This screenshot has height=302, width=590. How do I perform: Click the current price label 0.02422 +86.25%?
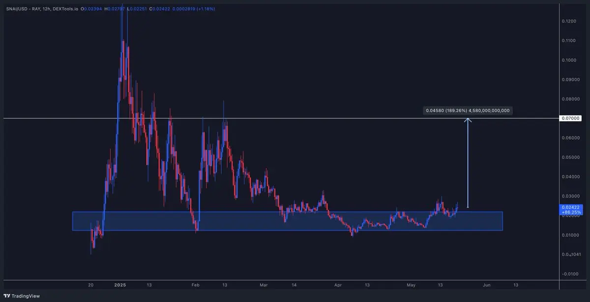pyautogui.click(x=570, y=210)
